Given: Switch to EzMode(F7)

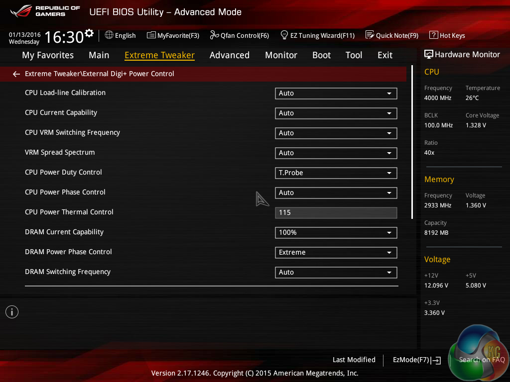Looking at the screenshot, I should click(x=417, y=360).
